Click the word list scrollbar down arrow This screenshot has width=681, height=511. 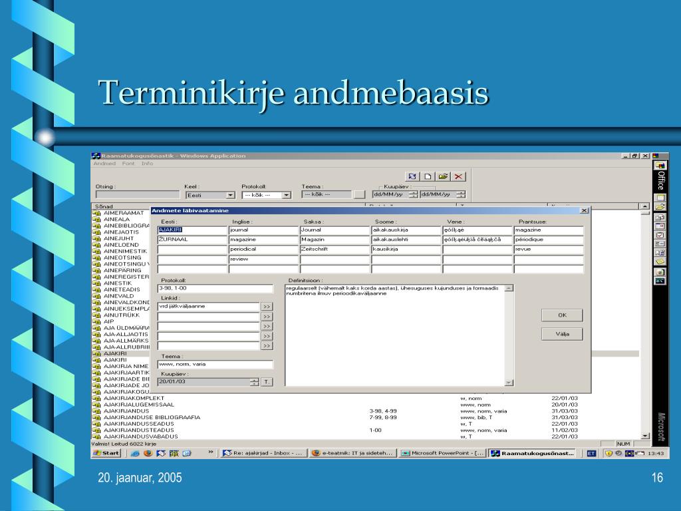645,436
